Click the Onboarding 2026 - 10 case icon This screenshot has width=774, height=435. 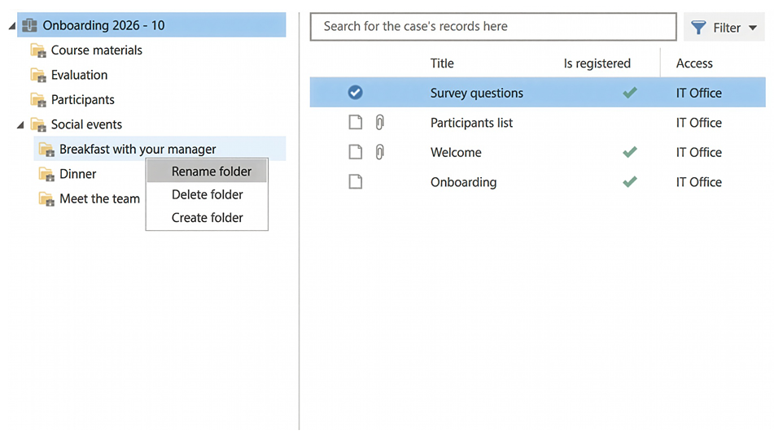click(30, 25)
